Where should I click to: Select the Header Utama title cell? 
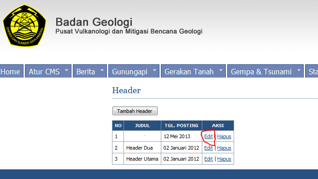[x=142, y=159]
